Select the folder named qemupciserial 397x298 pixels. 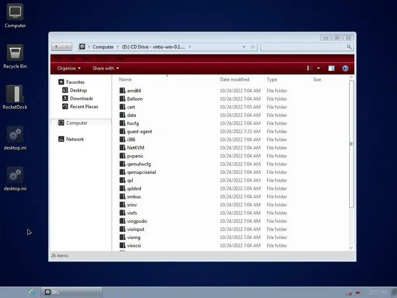pyautogui.click(x=141, y=172)
